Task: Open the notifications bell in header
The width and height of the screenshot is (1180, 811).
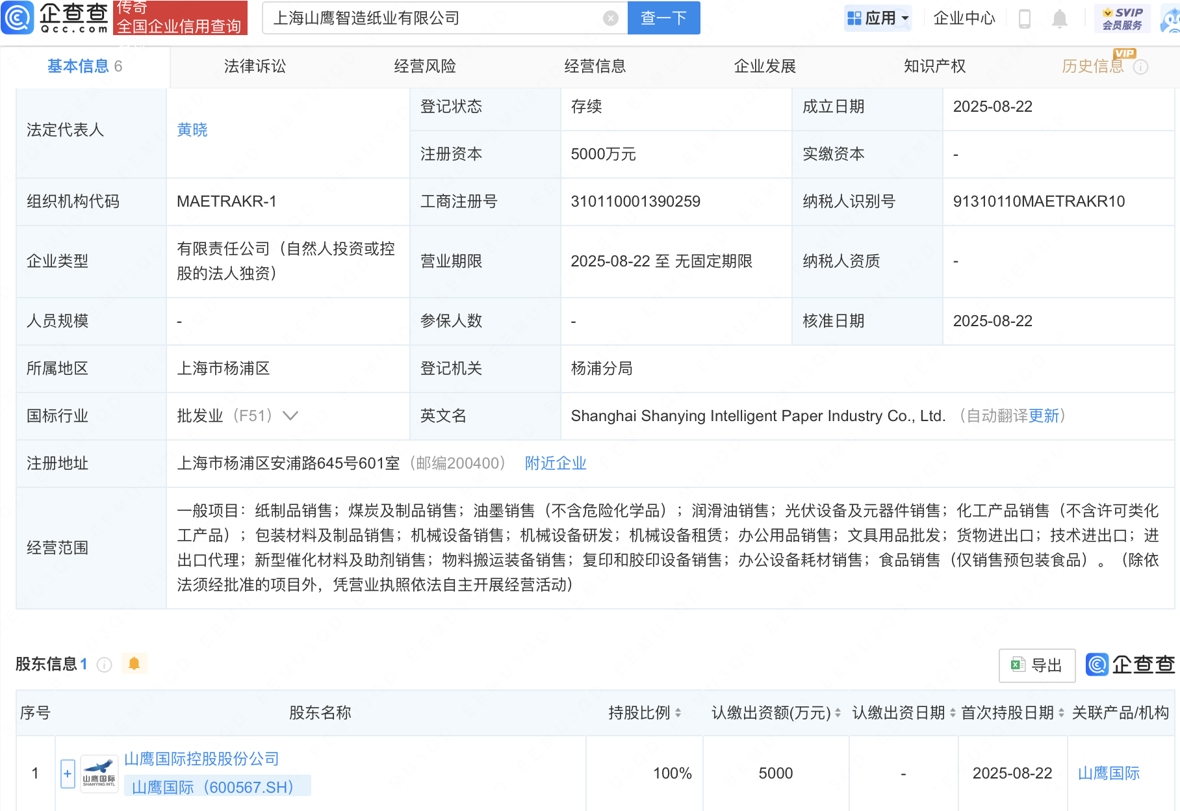Action: pyautogui.click(x=1059, y=19)
